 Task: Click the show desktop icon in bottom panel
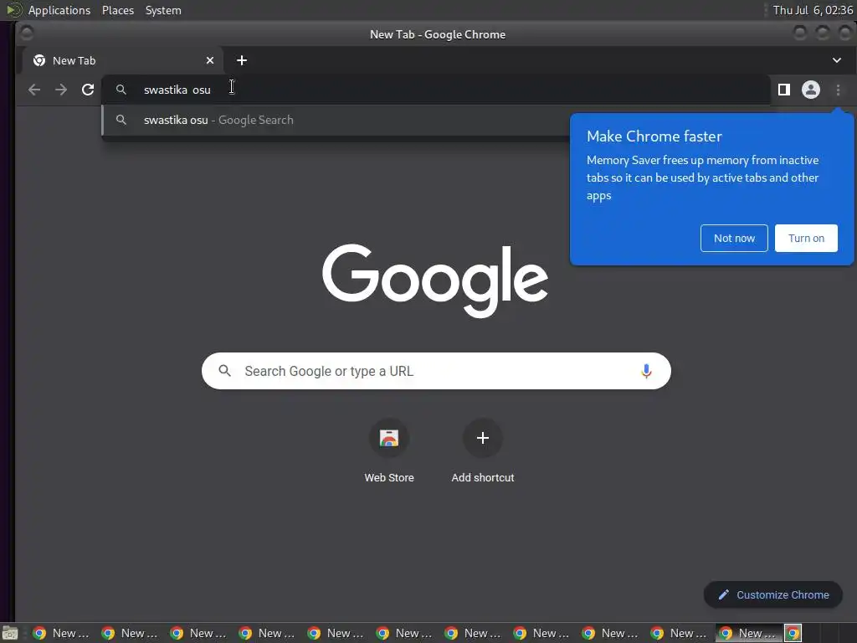(10, 633)
